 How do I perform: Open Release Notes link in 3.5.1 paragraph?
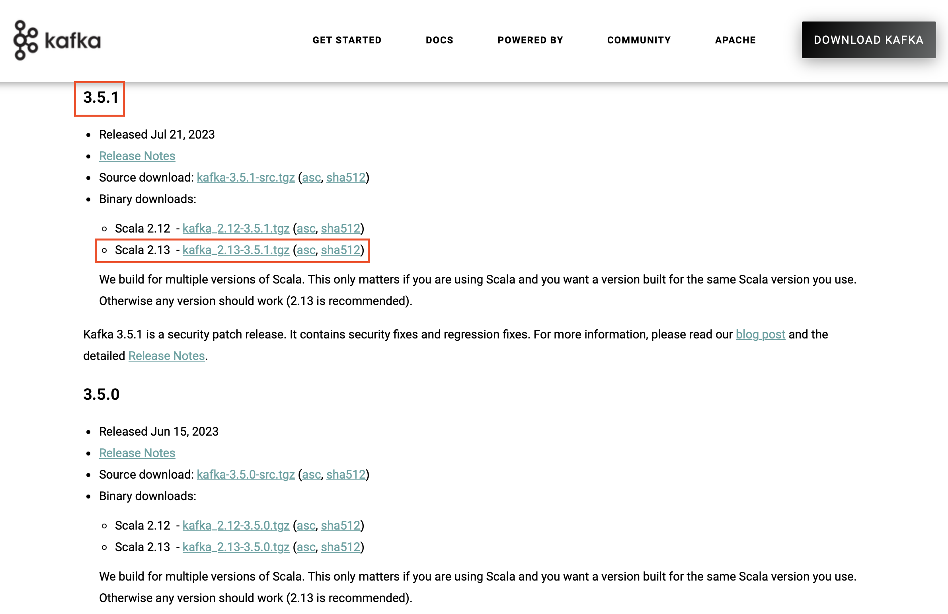tap(166, 356)
